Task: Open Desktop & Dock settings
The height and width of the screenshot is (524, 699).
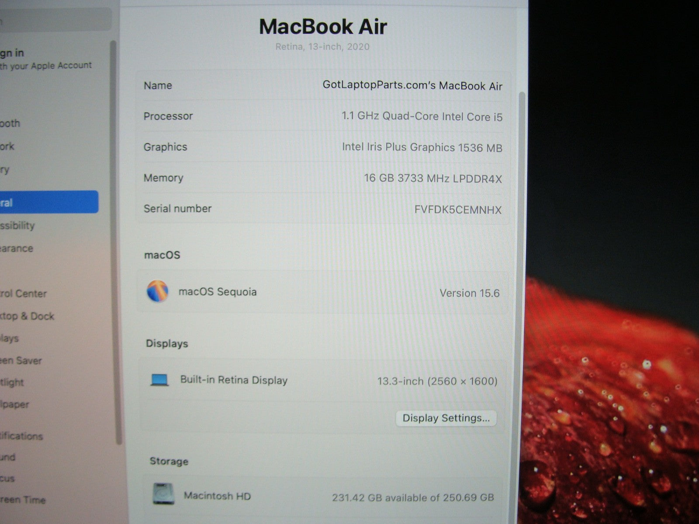Action: pos(27,316)
